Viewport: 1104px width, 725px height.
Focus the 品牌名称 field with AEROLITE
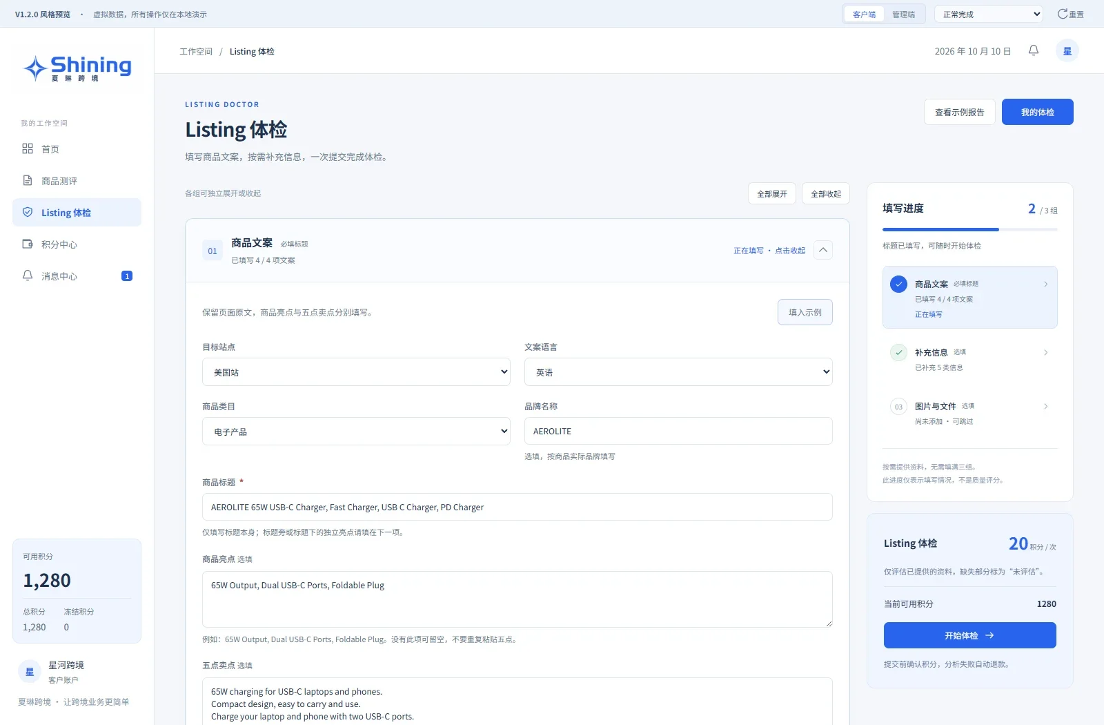[678, 431]
